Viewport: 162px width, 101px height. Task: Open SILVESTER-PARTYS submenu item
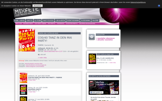(72, 24)
